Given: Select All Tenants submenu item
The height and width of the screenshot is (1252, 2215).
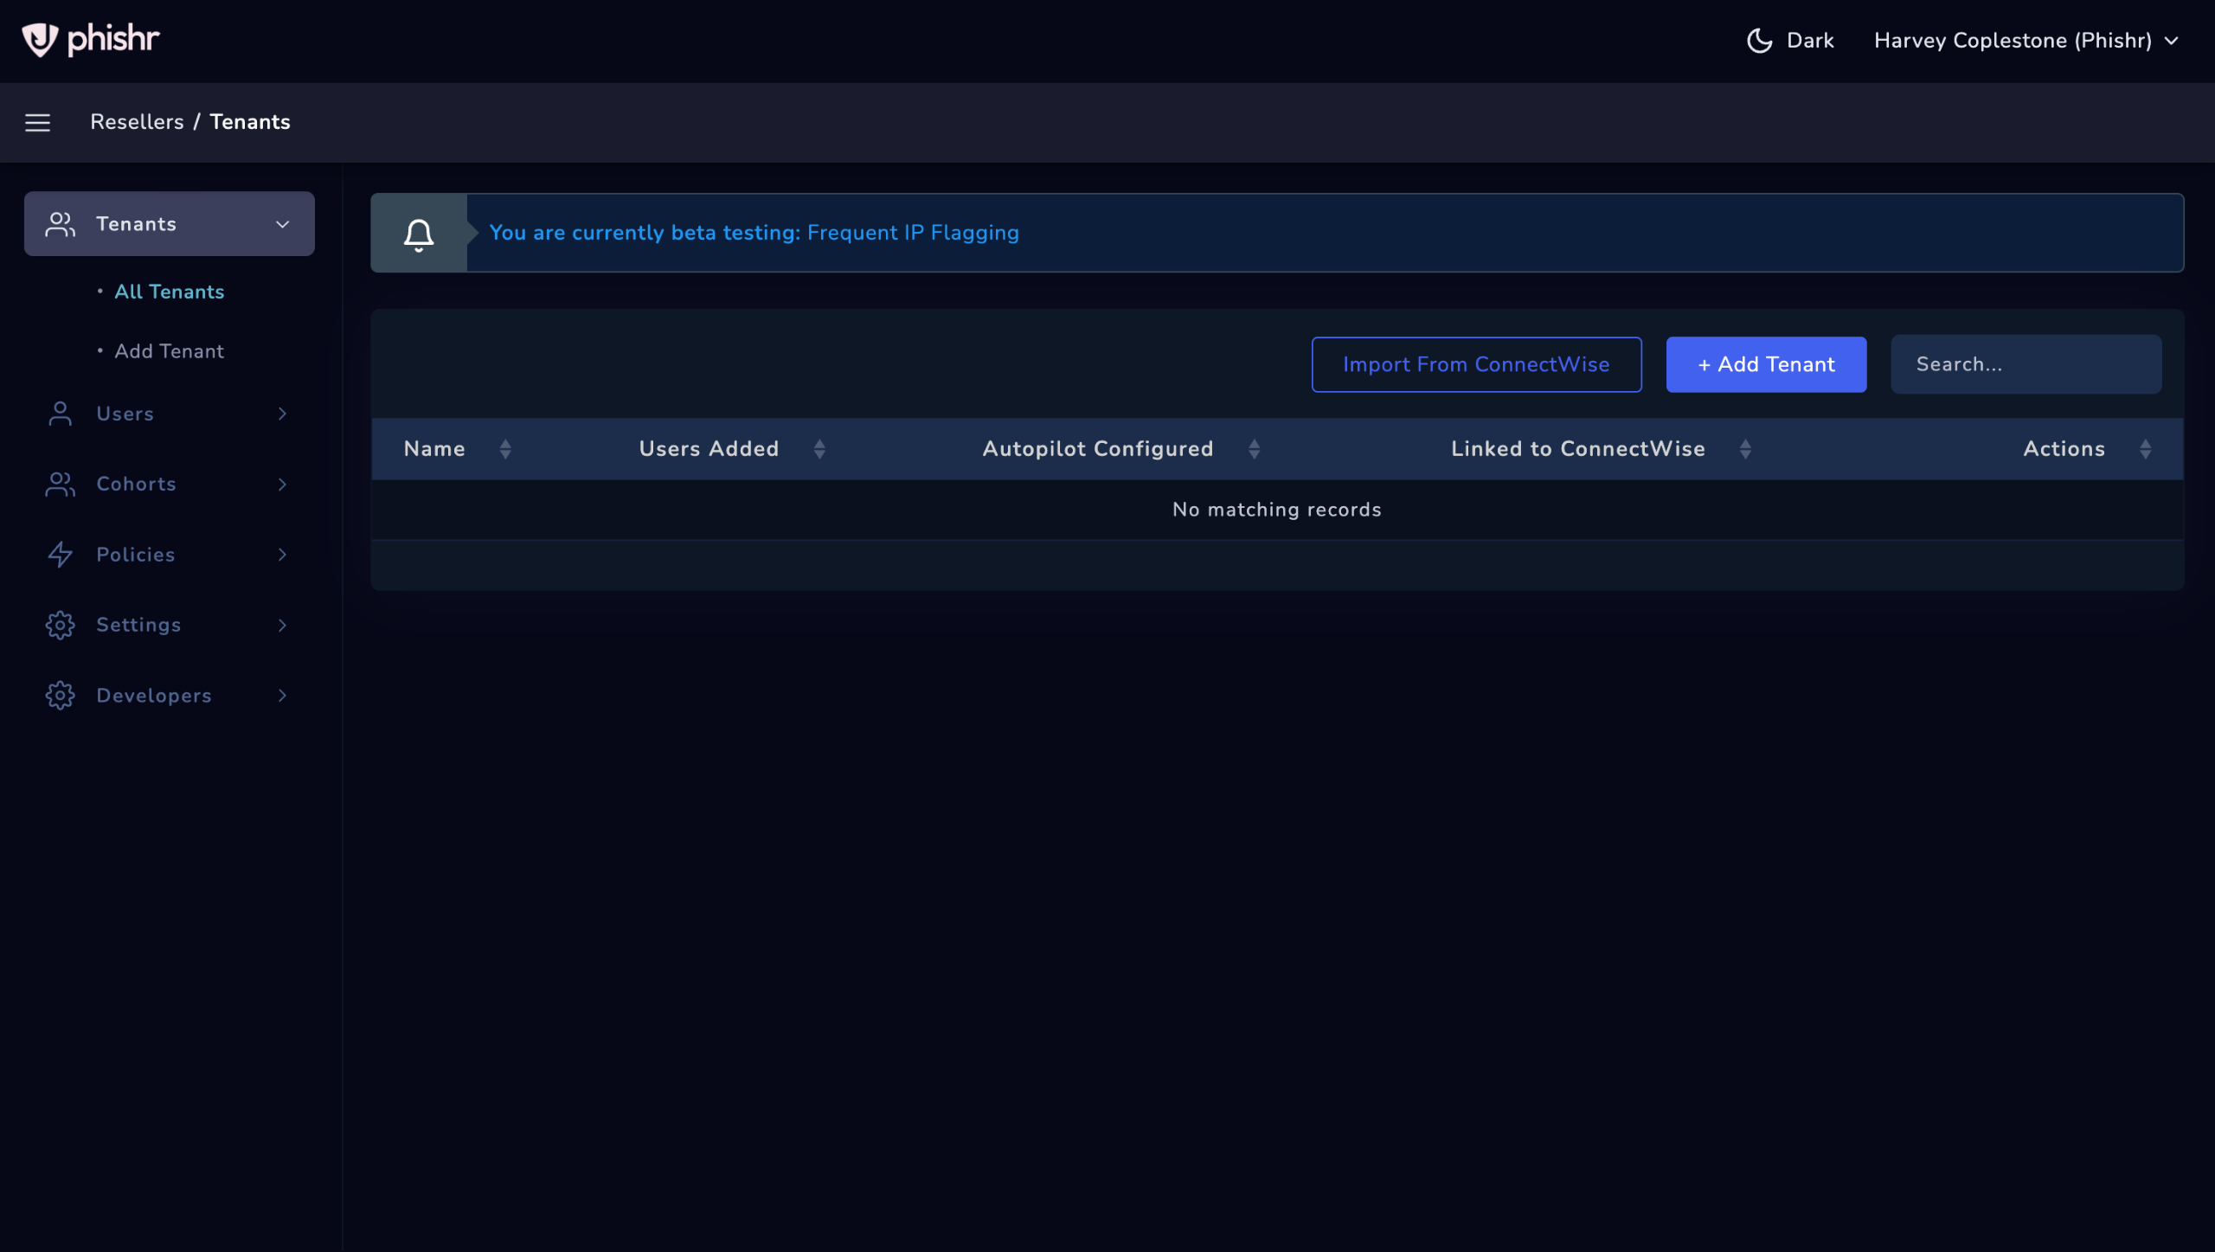Looking at the screenshot, I should 170,292.
